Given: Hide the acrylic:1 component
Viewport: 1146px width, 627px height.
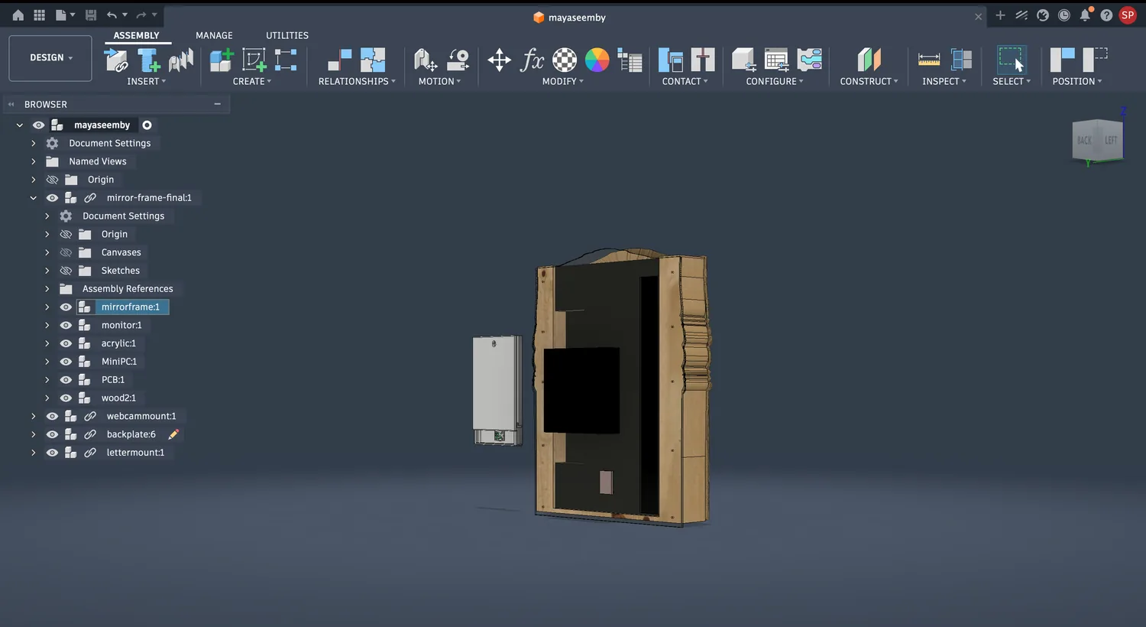Looking at the screenshot, I should click(66, 343).
